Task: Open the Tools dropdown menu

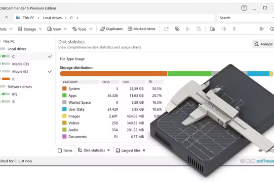Action: click(82, 29)
